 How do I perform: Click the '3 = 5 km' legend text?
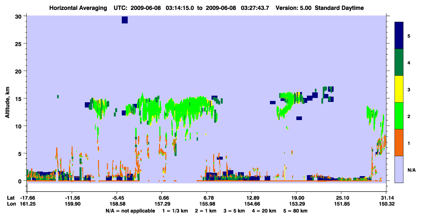234,211
